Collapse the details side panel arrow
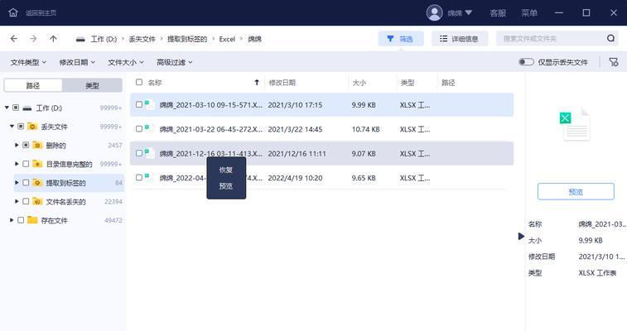The image size is (627, 331). [521, 237]
